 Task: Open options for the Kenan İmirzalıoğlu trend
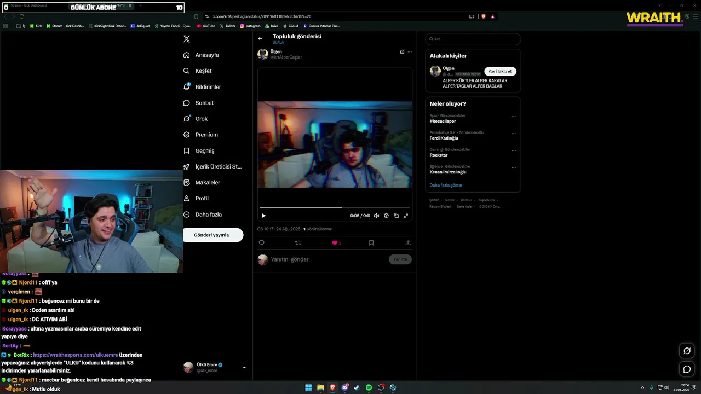coord(514,167)
